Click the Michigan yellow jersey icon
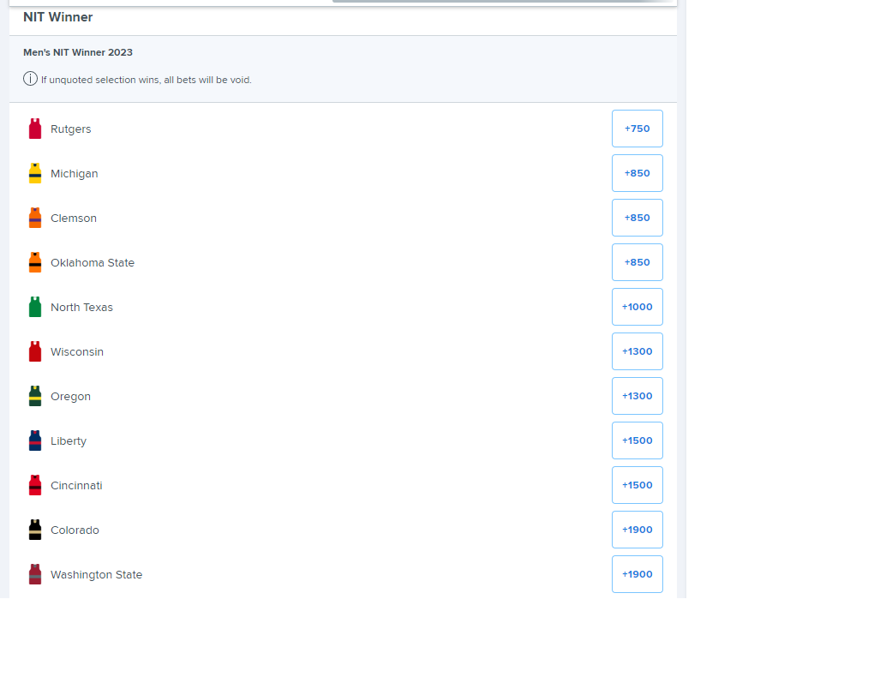This screenshot has height=683, width=880. [x=35, y=173]
